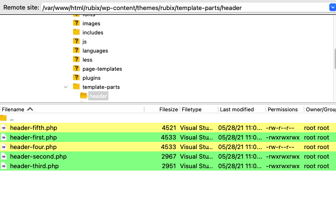
Task: Click the root root owner of header-third.php
Action: (316, 166)
